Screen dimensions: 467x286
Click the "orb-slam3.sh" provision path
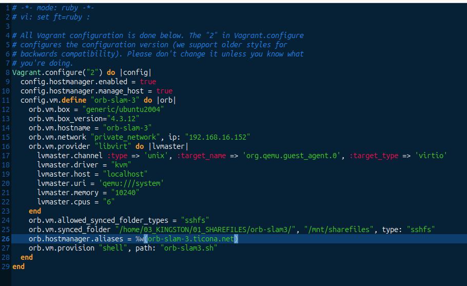(x=189, y=248)
